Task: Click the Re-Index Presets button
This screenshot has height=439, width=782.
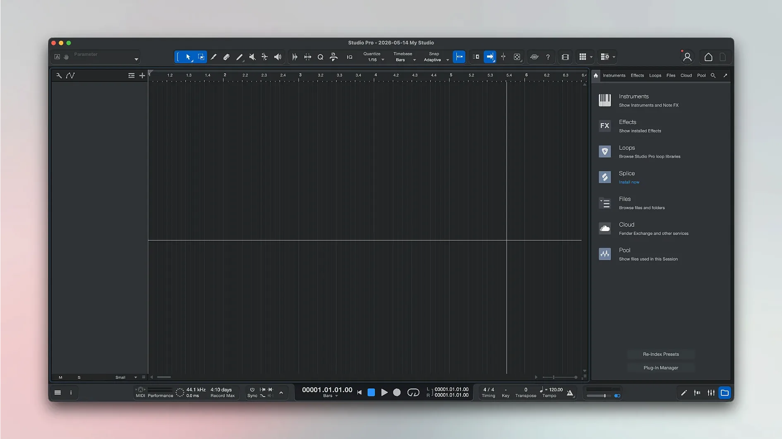Action: (x=661, y=354)
